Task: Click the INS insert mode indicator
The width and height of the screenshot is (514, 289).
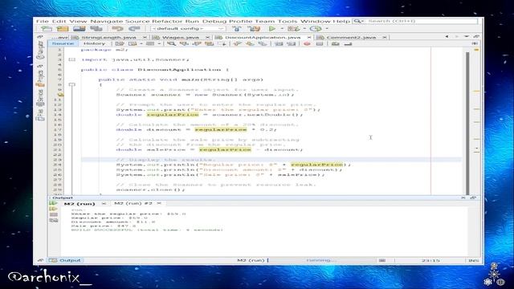Action: (473, 260)
